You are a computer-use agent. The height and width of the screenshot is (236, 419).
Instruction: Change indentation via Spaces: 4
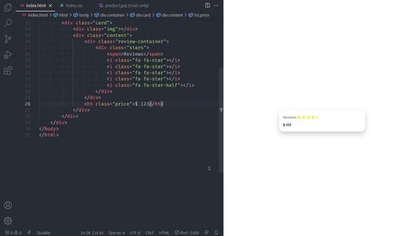coord(117,233)
